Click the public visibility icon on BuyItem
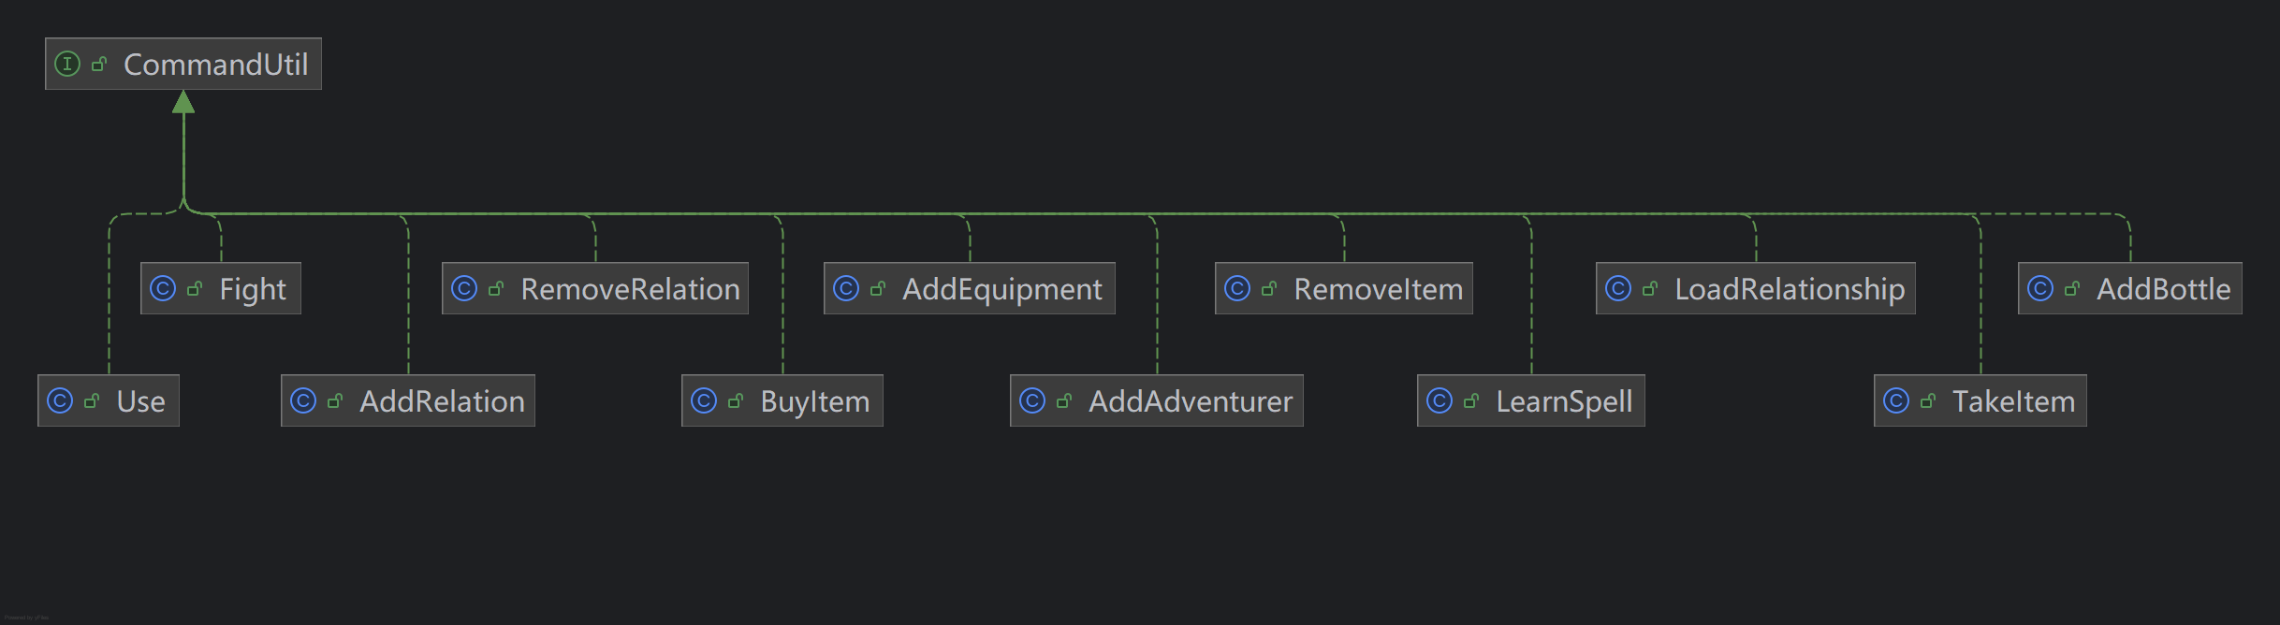 (x=736, y=401)
